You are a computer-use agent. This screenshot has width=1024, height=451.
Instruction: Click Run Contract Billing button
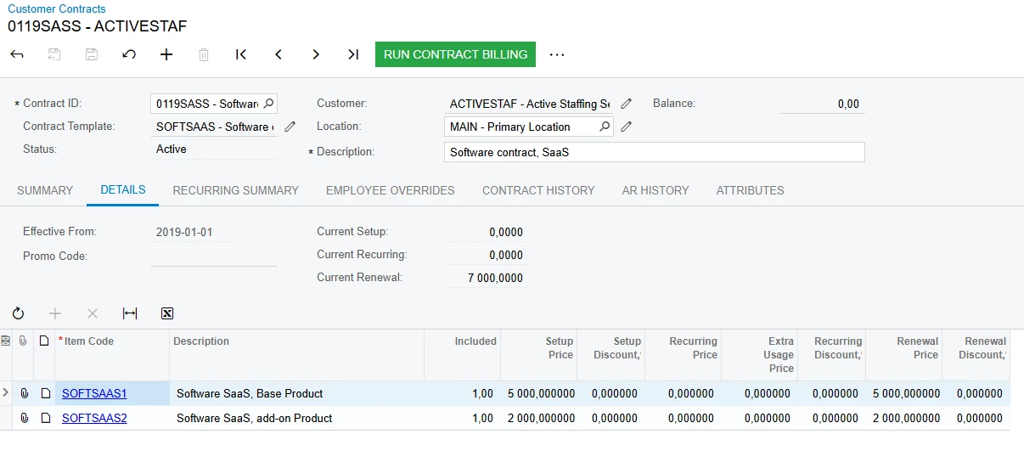(x=455, y=54)
